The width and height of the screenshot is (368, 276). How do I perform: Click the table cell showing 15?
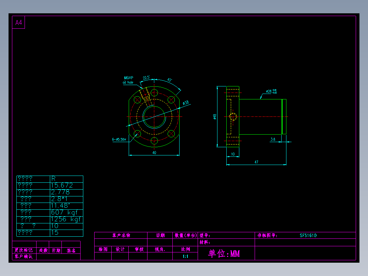67,233
